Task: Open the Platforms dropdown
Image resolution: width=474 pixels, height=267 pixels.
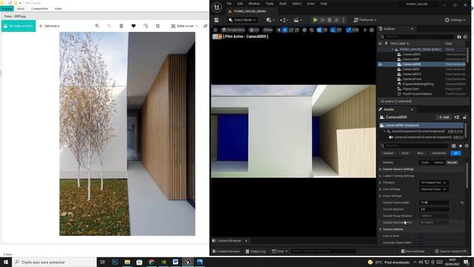Action: 365,20
